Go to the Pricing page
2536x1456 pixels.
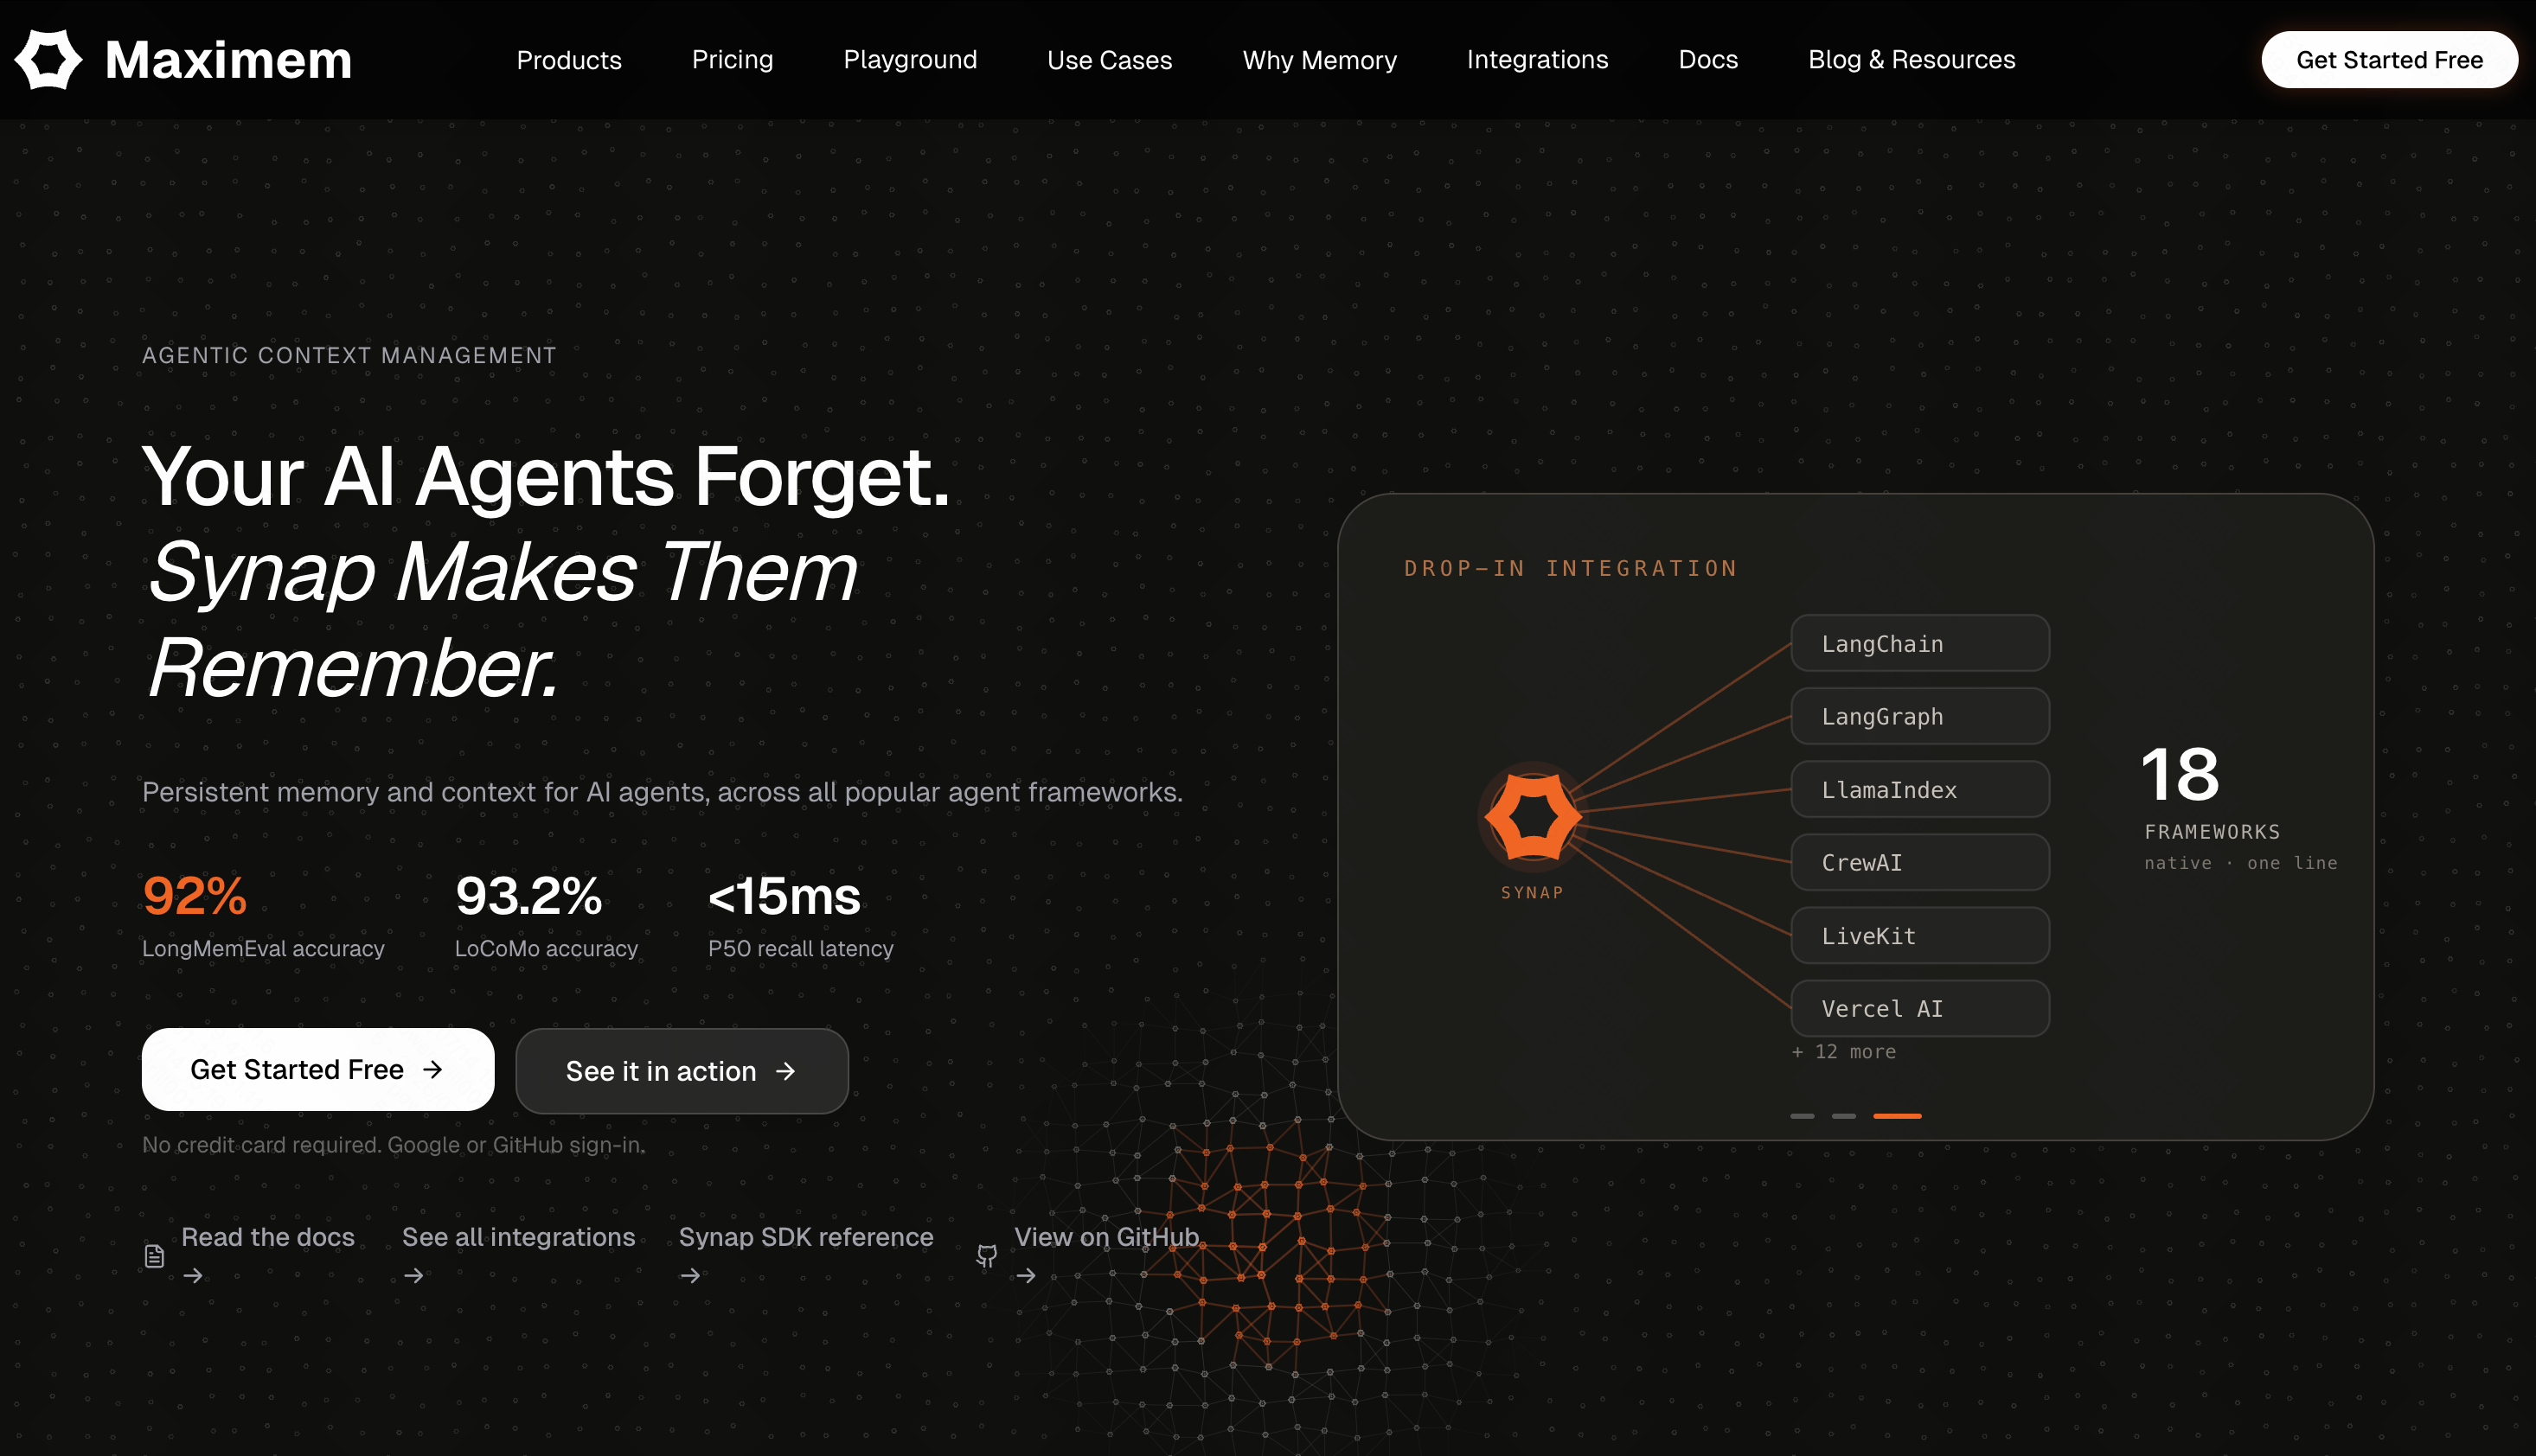pos(733,60)
